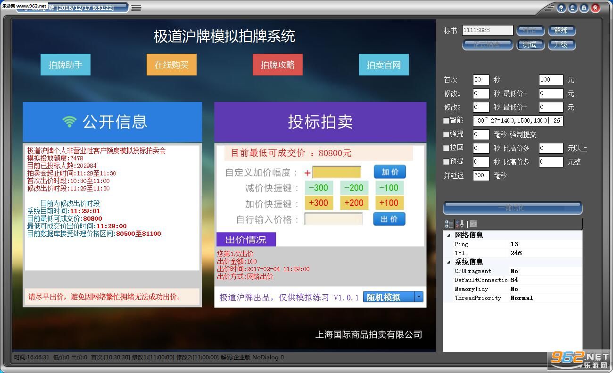Click the 拉回 seconds field
Viewport: 613px width, 373px height.
coord(481,148)
